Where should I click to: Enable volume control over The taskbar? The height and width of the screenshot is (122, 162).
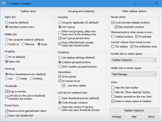point(113,47)
